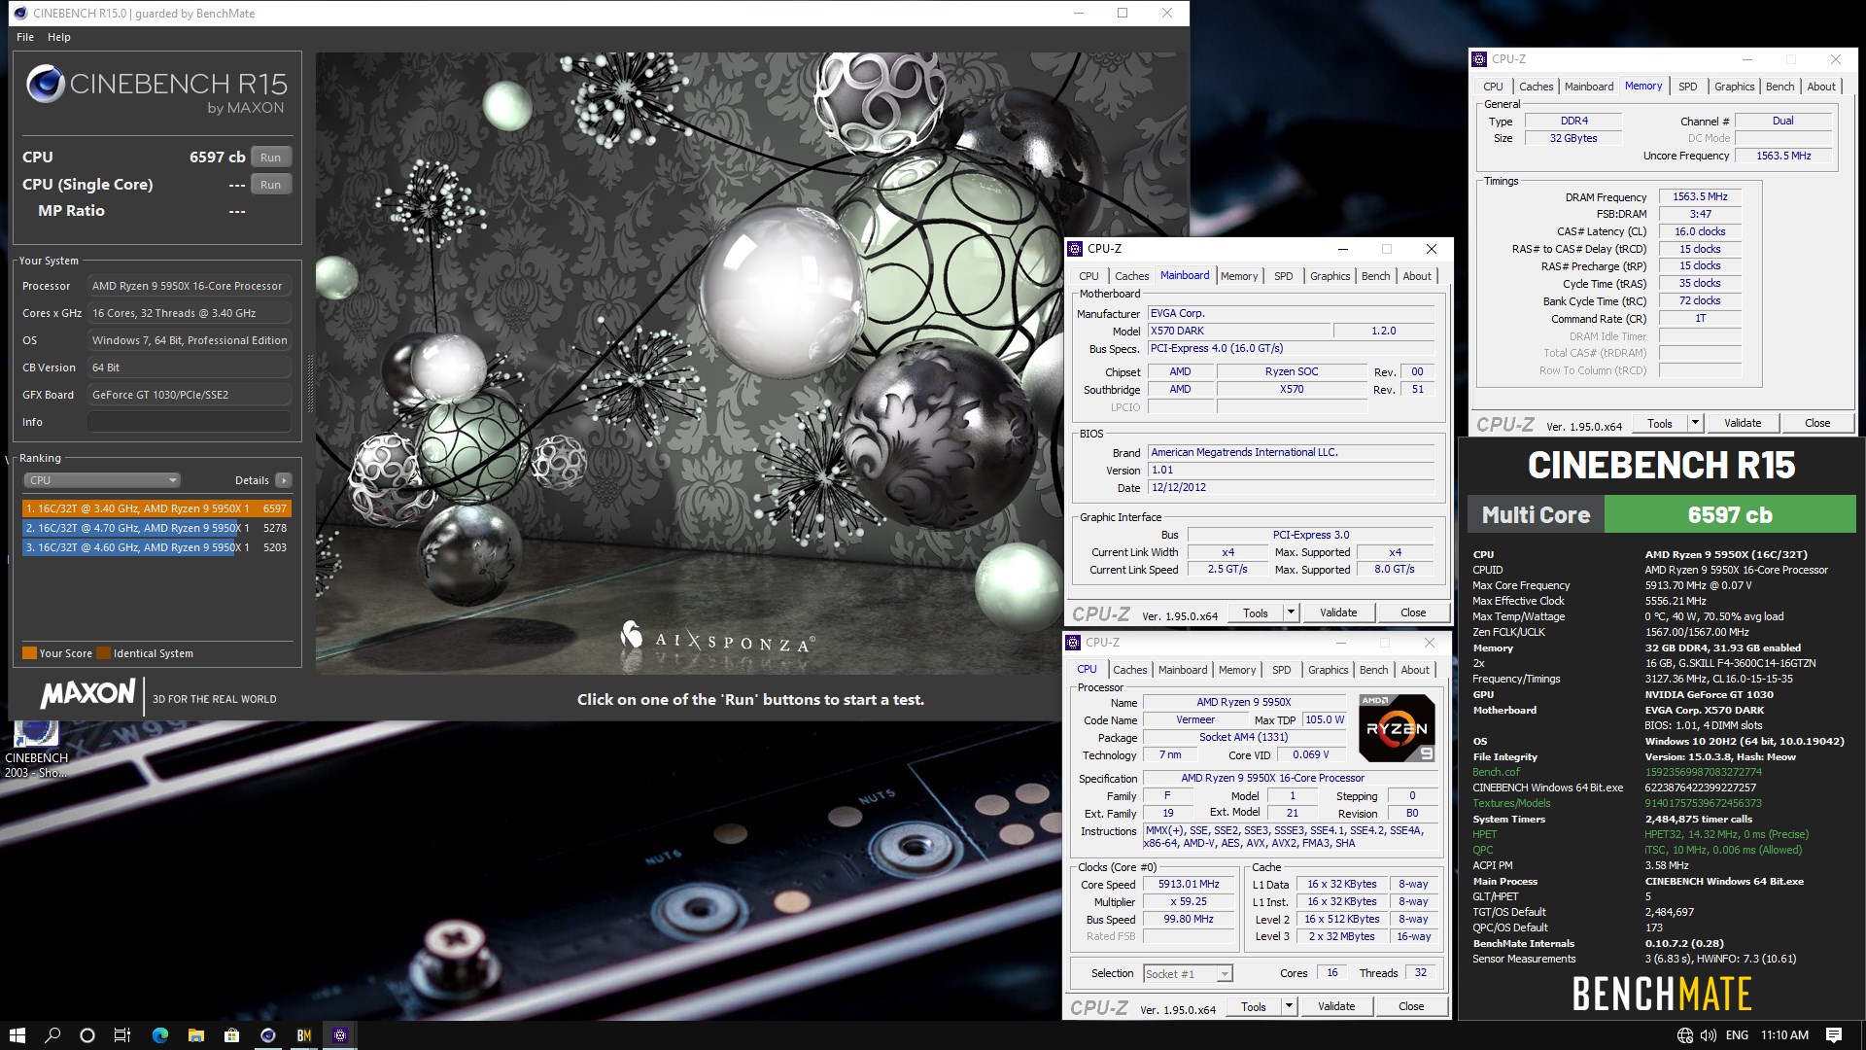Open the CINEBENCH 2003 desktop shortcut

click(36, 750)
